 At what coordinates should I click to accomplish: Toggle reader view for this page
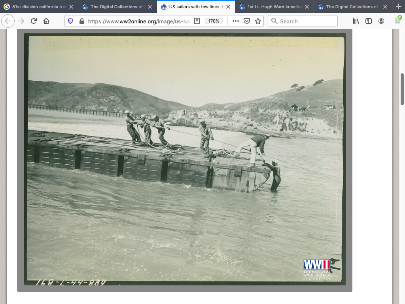click(x=197, y=21)
